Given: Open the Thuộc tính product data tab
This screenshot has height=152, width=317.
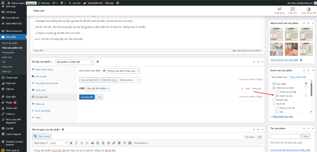Looking at the screenshot, I should pyautogui.click(x=39, y=90).
